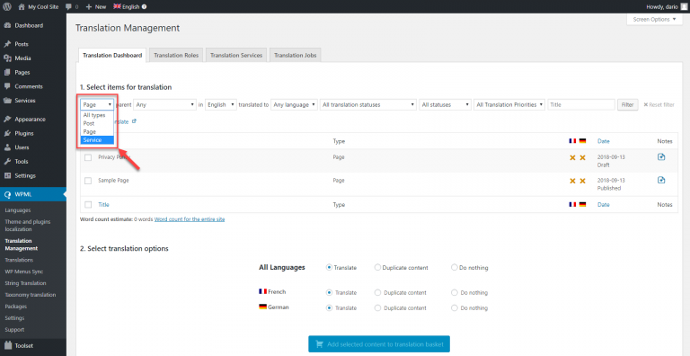The width and height of the screenshot is (690, 356).
Task: Click the UK flag English language switcher
Action: tap(127, 6)
